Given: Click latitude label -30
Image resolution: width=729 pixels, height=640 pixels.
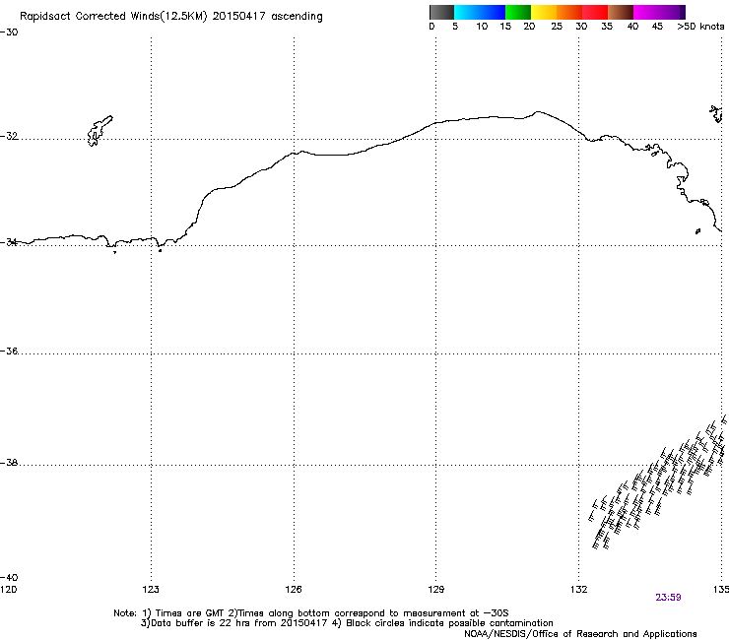Looking at the screenshot, I should tap(9, 32).
